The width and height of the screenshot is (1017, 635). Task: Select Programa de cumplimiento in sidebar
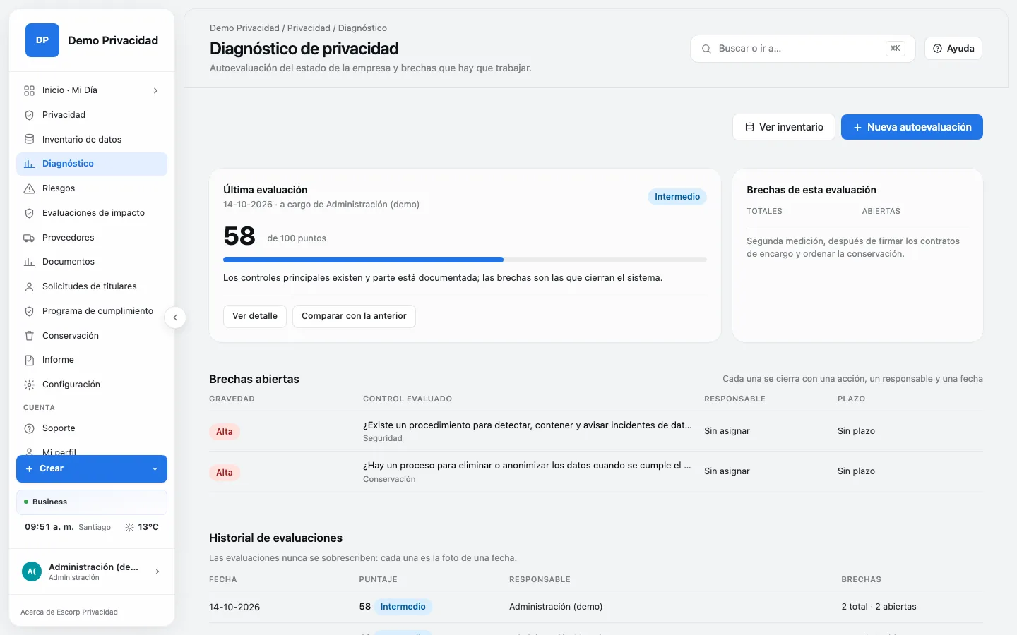tap(92, 311)
